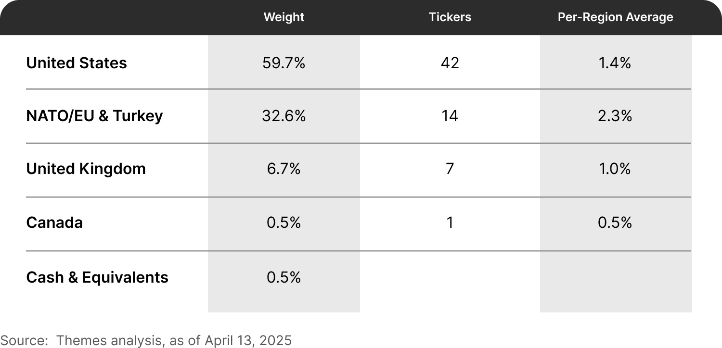The width and height of the screenshot is (722, 348).
Task: Select the Cash & Equivalents row label
Action: 97,277
